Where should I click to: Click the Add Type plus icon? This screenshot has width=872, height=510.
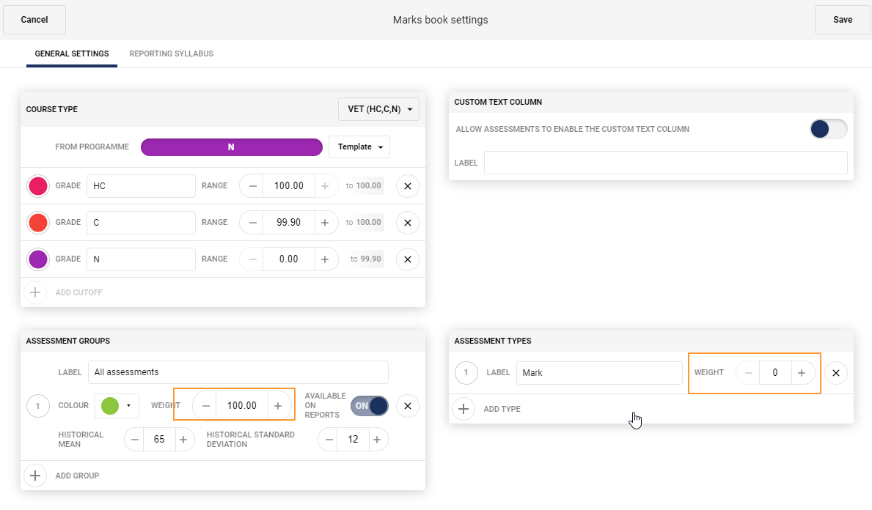464,409
